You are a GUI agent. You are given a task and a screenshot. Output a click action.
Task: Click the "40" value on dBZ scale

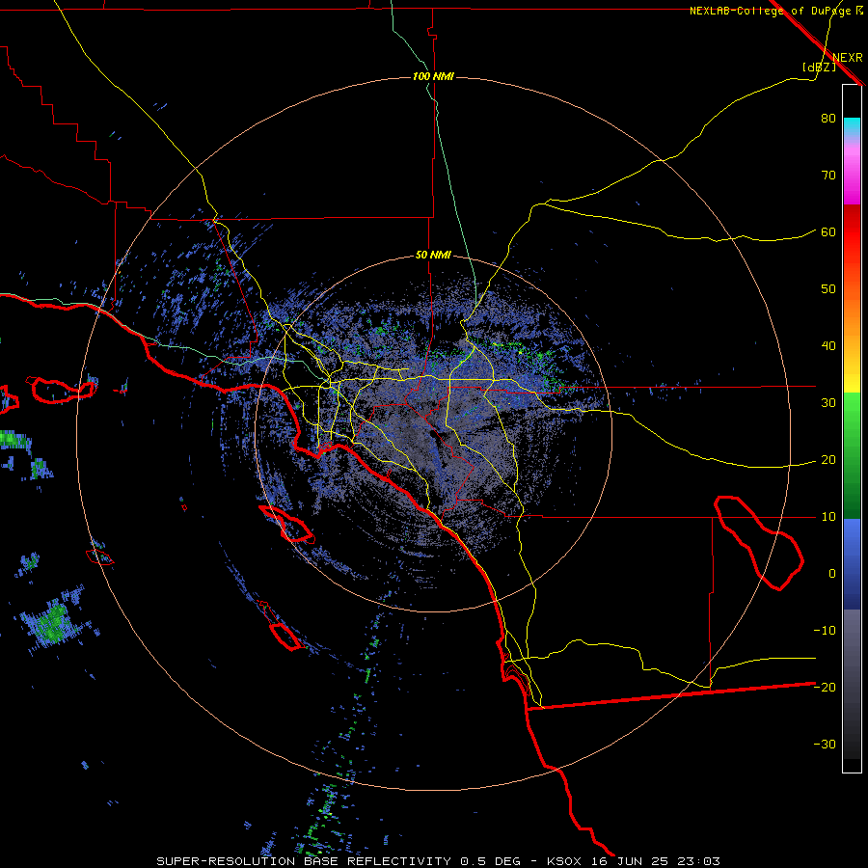point(828,346)
